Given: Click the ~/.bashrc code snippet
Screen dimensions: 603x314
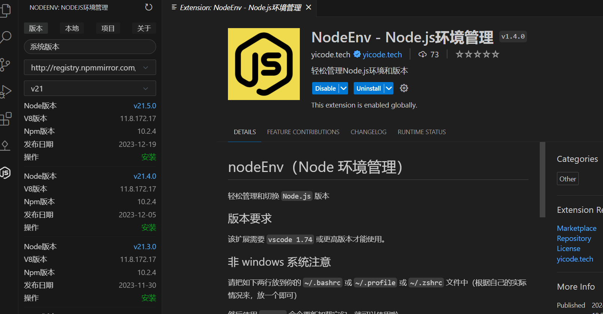Looking at the screenshot, I should coord(323,283).
